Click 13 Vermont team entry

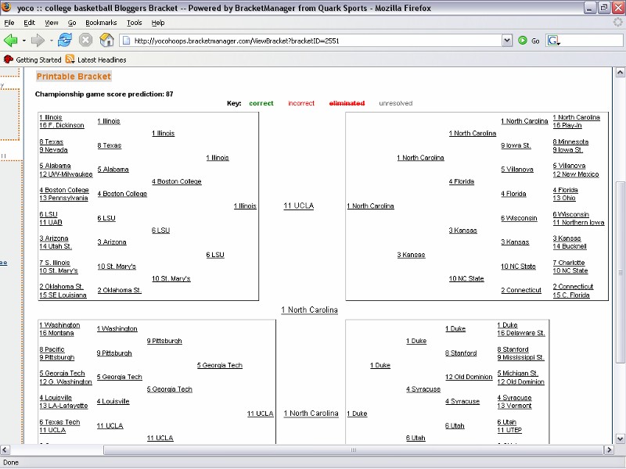(514, 406)
